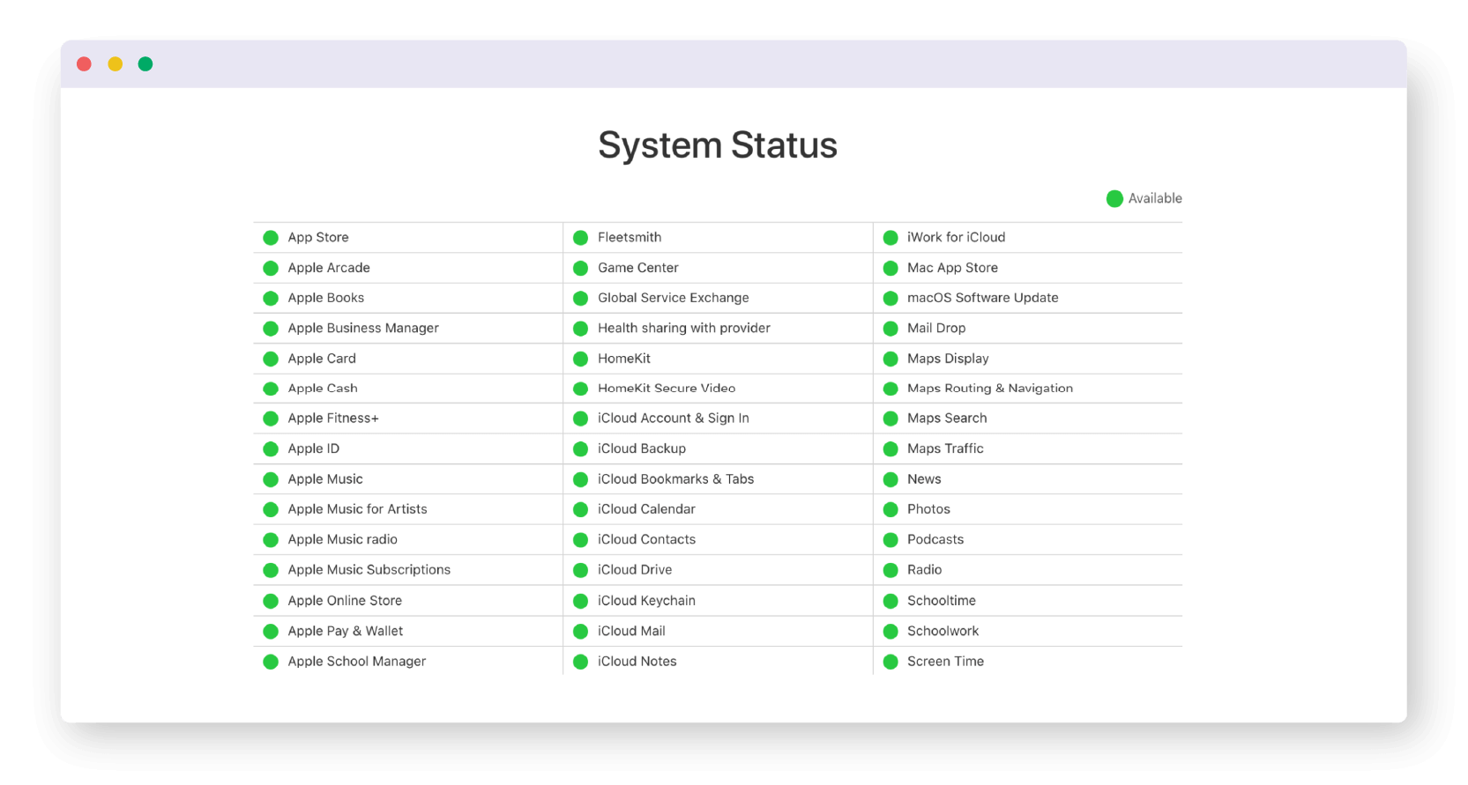Image resolution: width=1468 pixels, height=785 pixels.
Task: Click the green Available legend dot
Action: (1114, 198)
